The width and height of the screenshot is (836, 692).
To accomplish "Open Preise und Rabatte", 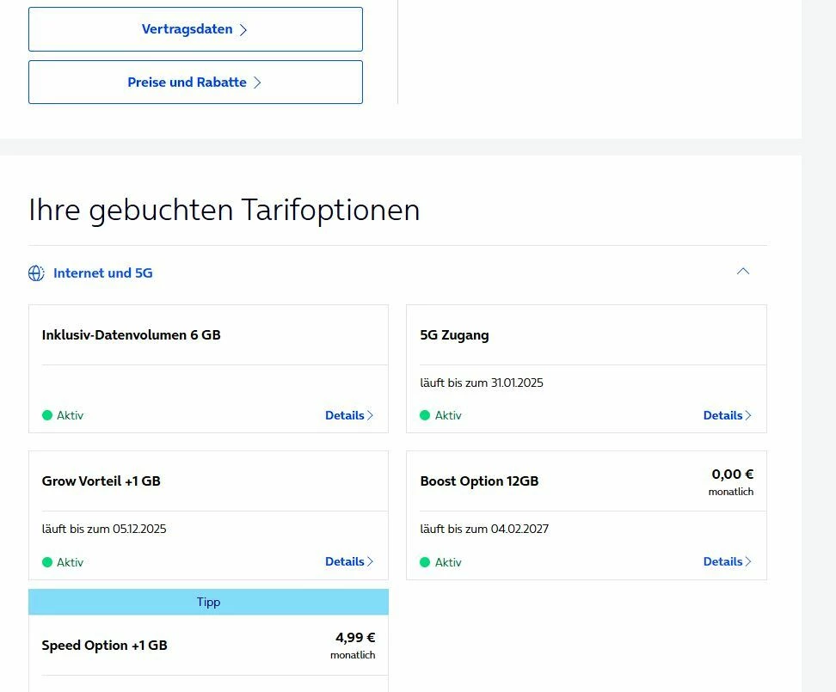I will pos(195,83).
